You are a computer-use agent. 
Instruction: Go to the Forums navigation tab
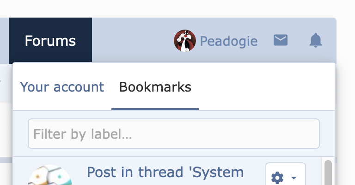[50, 40]
